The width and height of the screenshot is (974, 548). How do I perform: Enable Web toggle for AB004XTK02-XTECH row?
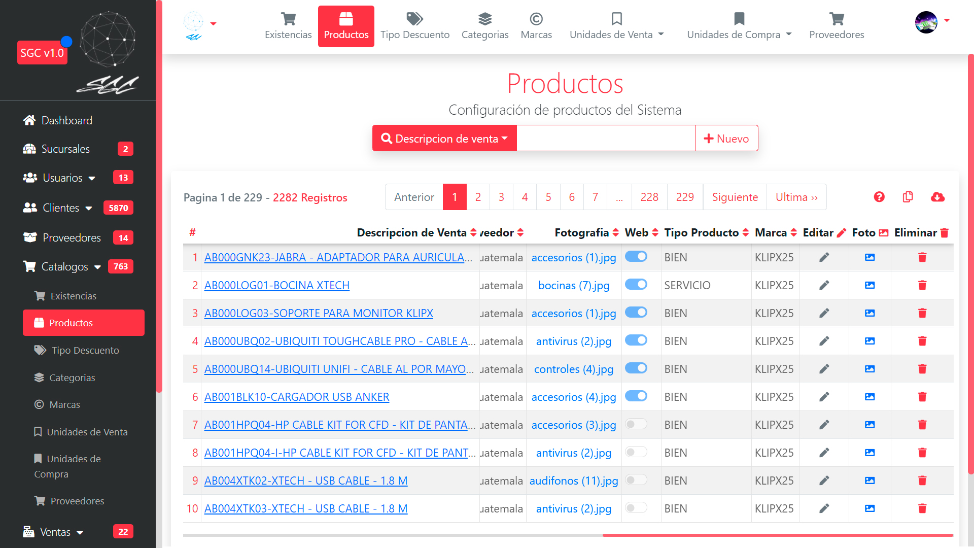coord(636,480)
